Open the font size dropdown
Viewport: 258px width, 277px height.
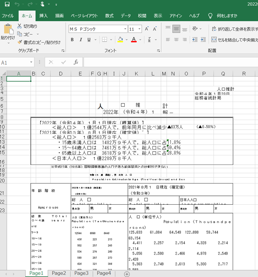click(139, 29)
